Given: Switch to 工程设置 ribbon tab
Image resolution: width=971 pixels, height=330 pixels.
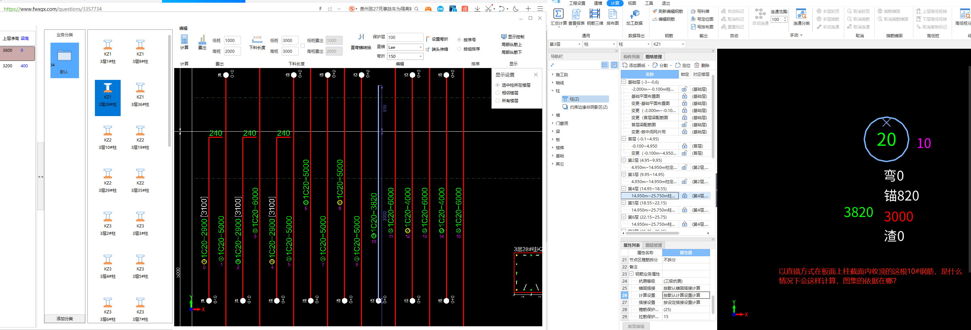Looking at the screenshot, I should (x=577, y=3).
